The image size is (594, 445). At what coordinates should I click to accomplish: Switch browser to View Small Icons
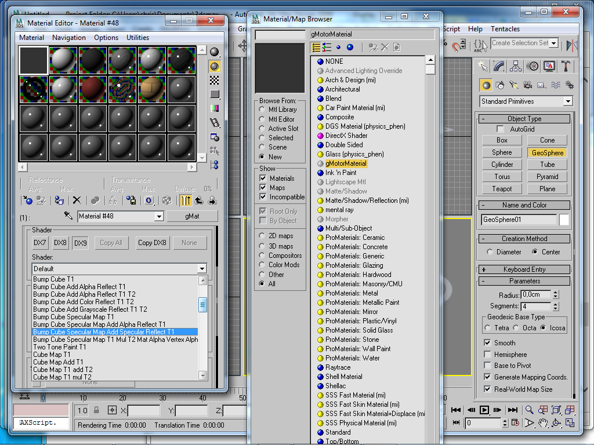(338, 48)
